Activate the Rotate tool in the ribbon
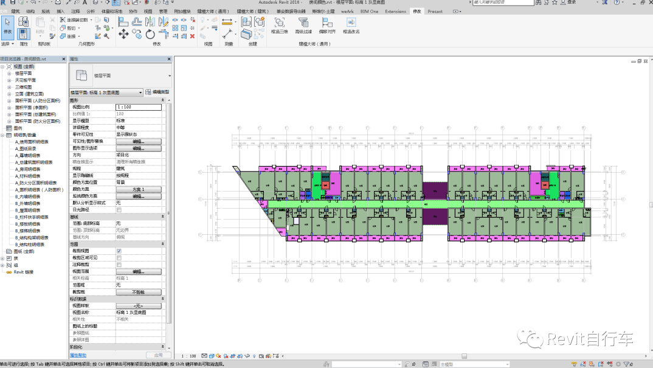This screenshot has width=653, height=368. tap(151, 35)
